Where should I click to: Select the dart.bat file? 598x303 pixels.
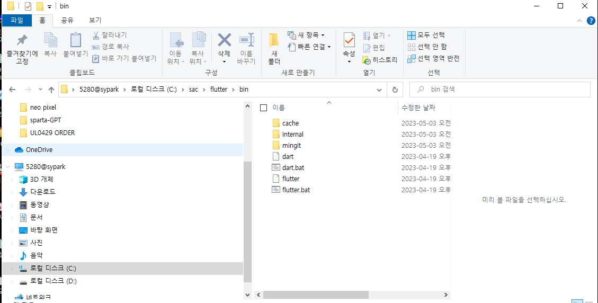coord(293,167)
